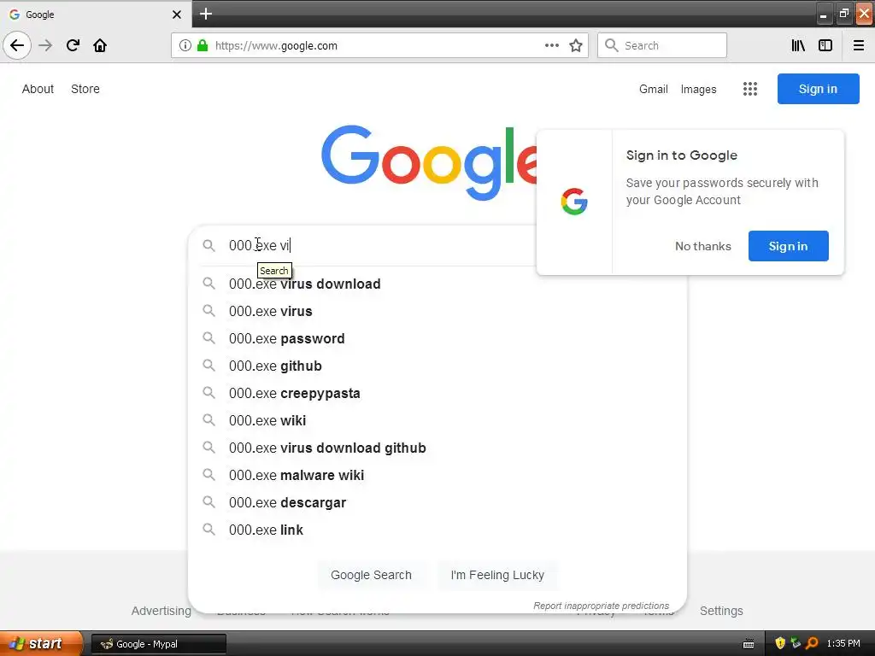Image resolution: width=875 pixels, height=656 pixels.
Task: Click the magnifier icon in Google search box
Action: pos(208,245)
